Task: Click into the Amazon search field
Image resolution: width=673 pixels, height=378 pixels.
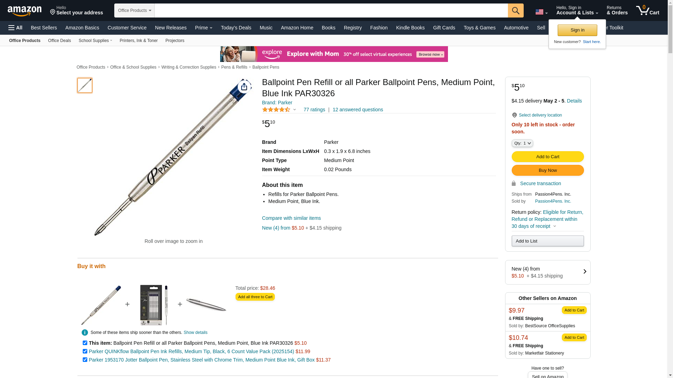Action: click(x=331, y=10)
